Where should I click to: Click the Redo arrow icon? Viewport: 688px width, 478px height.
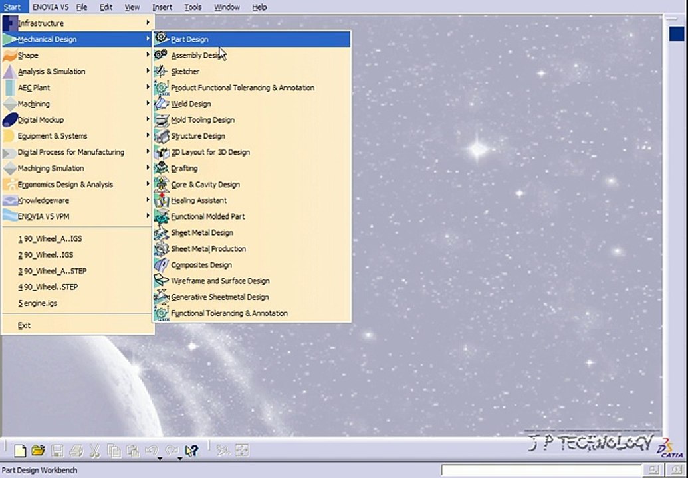pos(171,451)
